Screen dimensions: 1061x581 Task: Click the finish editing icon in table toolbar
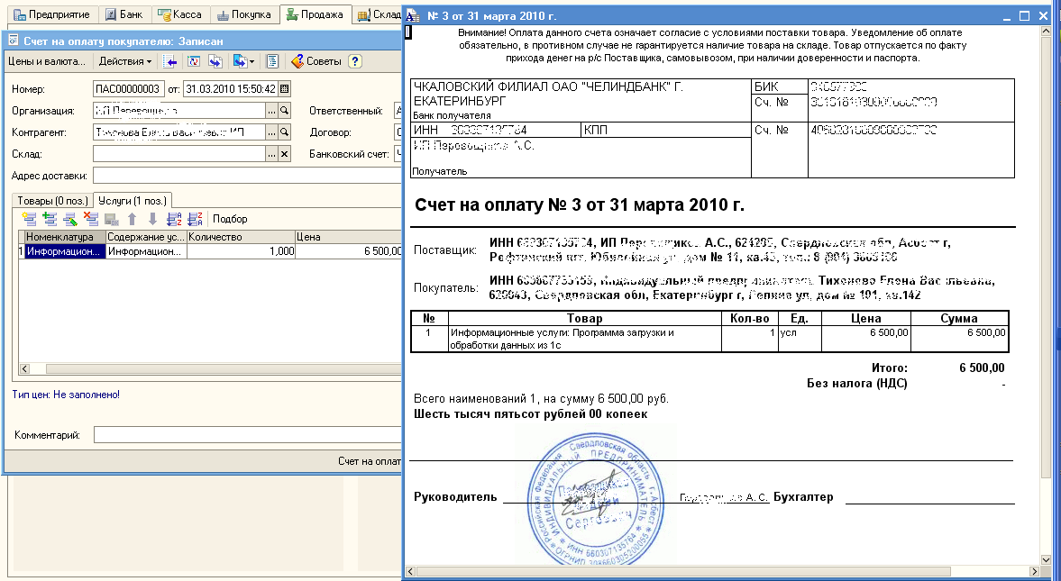click(x=112, y=219)
